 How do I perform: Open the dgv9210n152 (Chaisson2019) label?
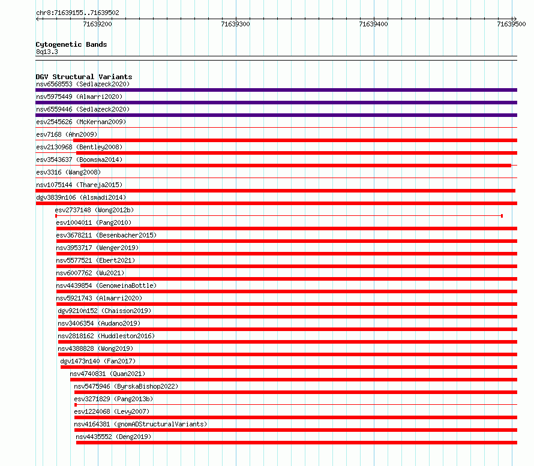click(104, 311)
